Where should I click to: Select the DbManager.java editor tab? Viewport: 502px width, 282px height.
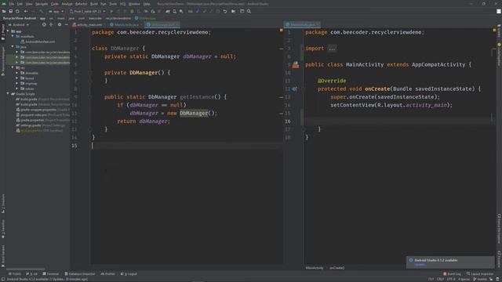[162, 24]
